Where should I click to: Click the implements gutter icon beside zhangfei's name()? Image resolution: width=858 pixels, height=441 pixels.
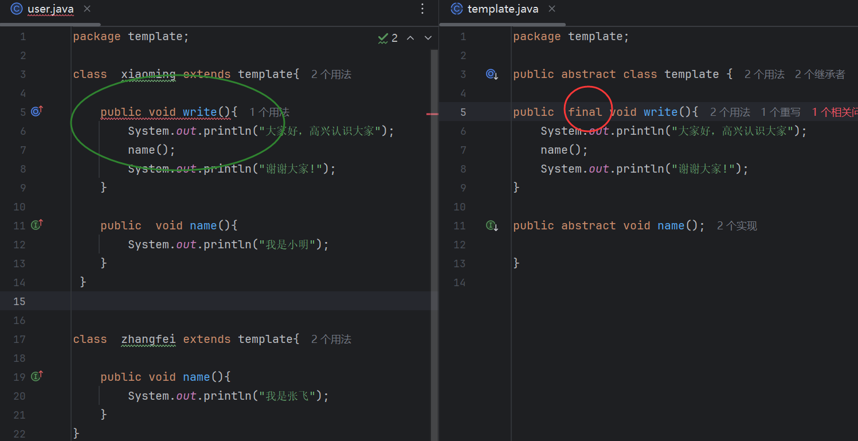37,377
